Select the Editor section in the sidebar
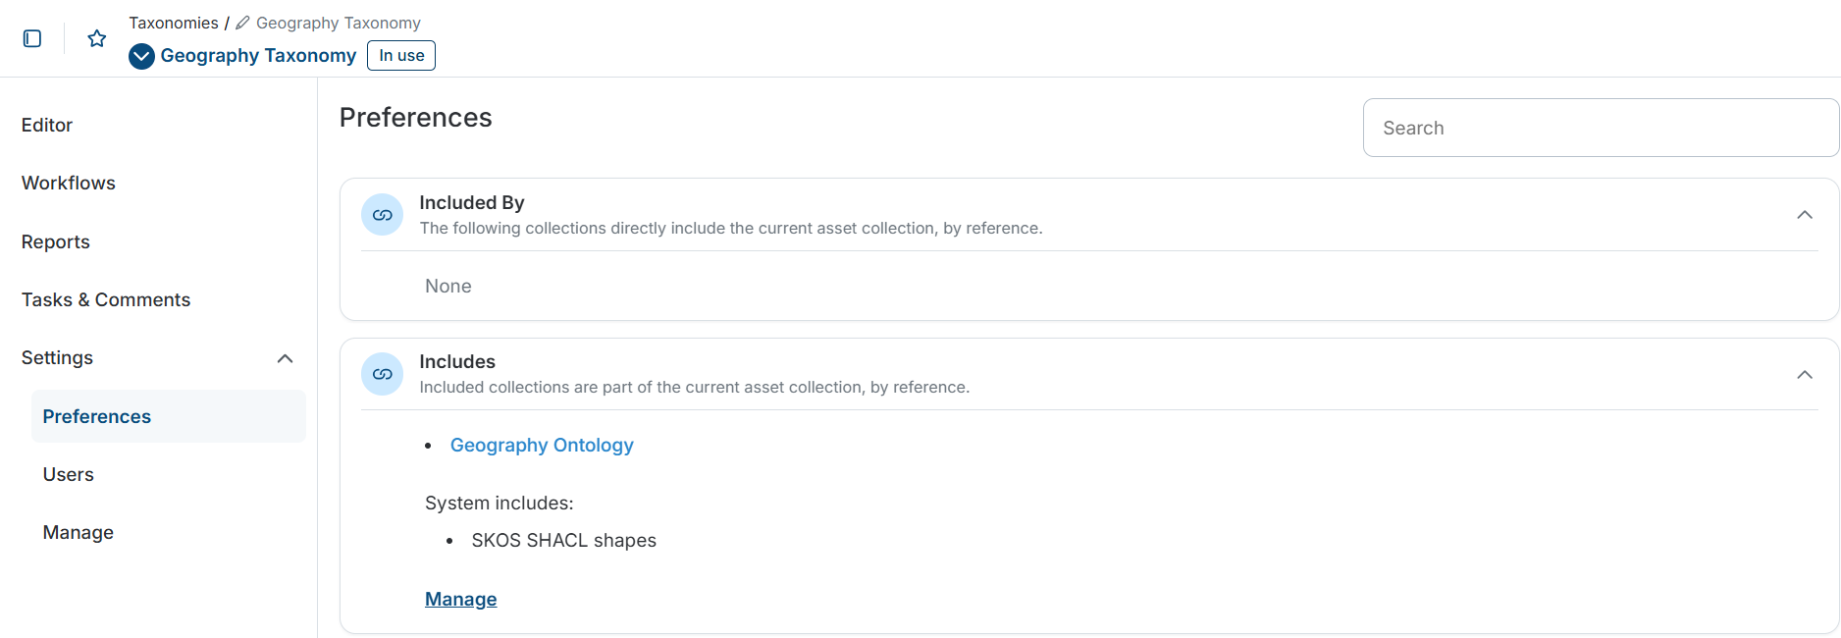 click(x=46, y=125)
